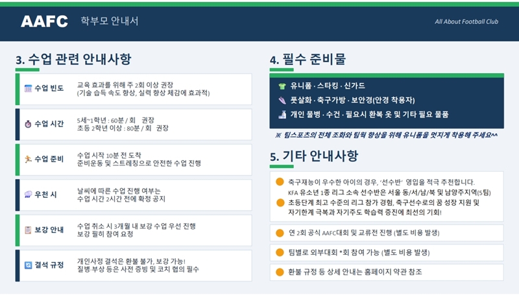Viewport: 519px width, 299px height.
Task: Click the 학부모 안내서 header title
Action: (110, 21)
